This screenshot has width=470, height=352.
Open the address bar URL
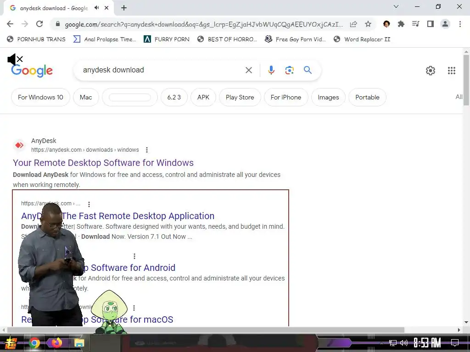[x=204, y=24]
